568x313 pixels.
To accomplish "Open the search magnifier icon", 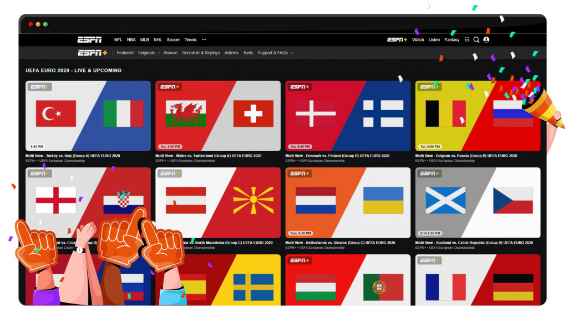I will click(x=476, y=40).
